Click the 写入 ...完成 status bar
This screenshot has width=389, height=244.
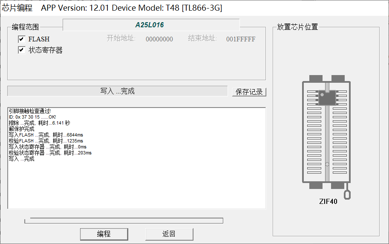118,91
